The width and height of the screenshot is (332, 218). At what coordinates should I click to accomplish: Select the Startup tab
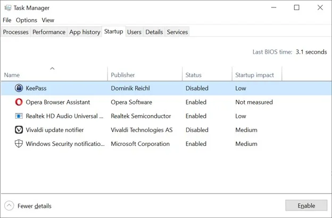114,31
